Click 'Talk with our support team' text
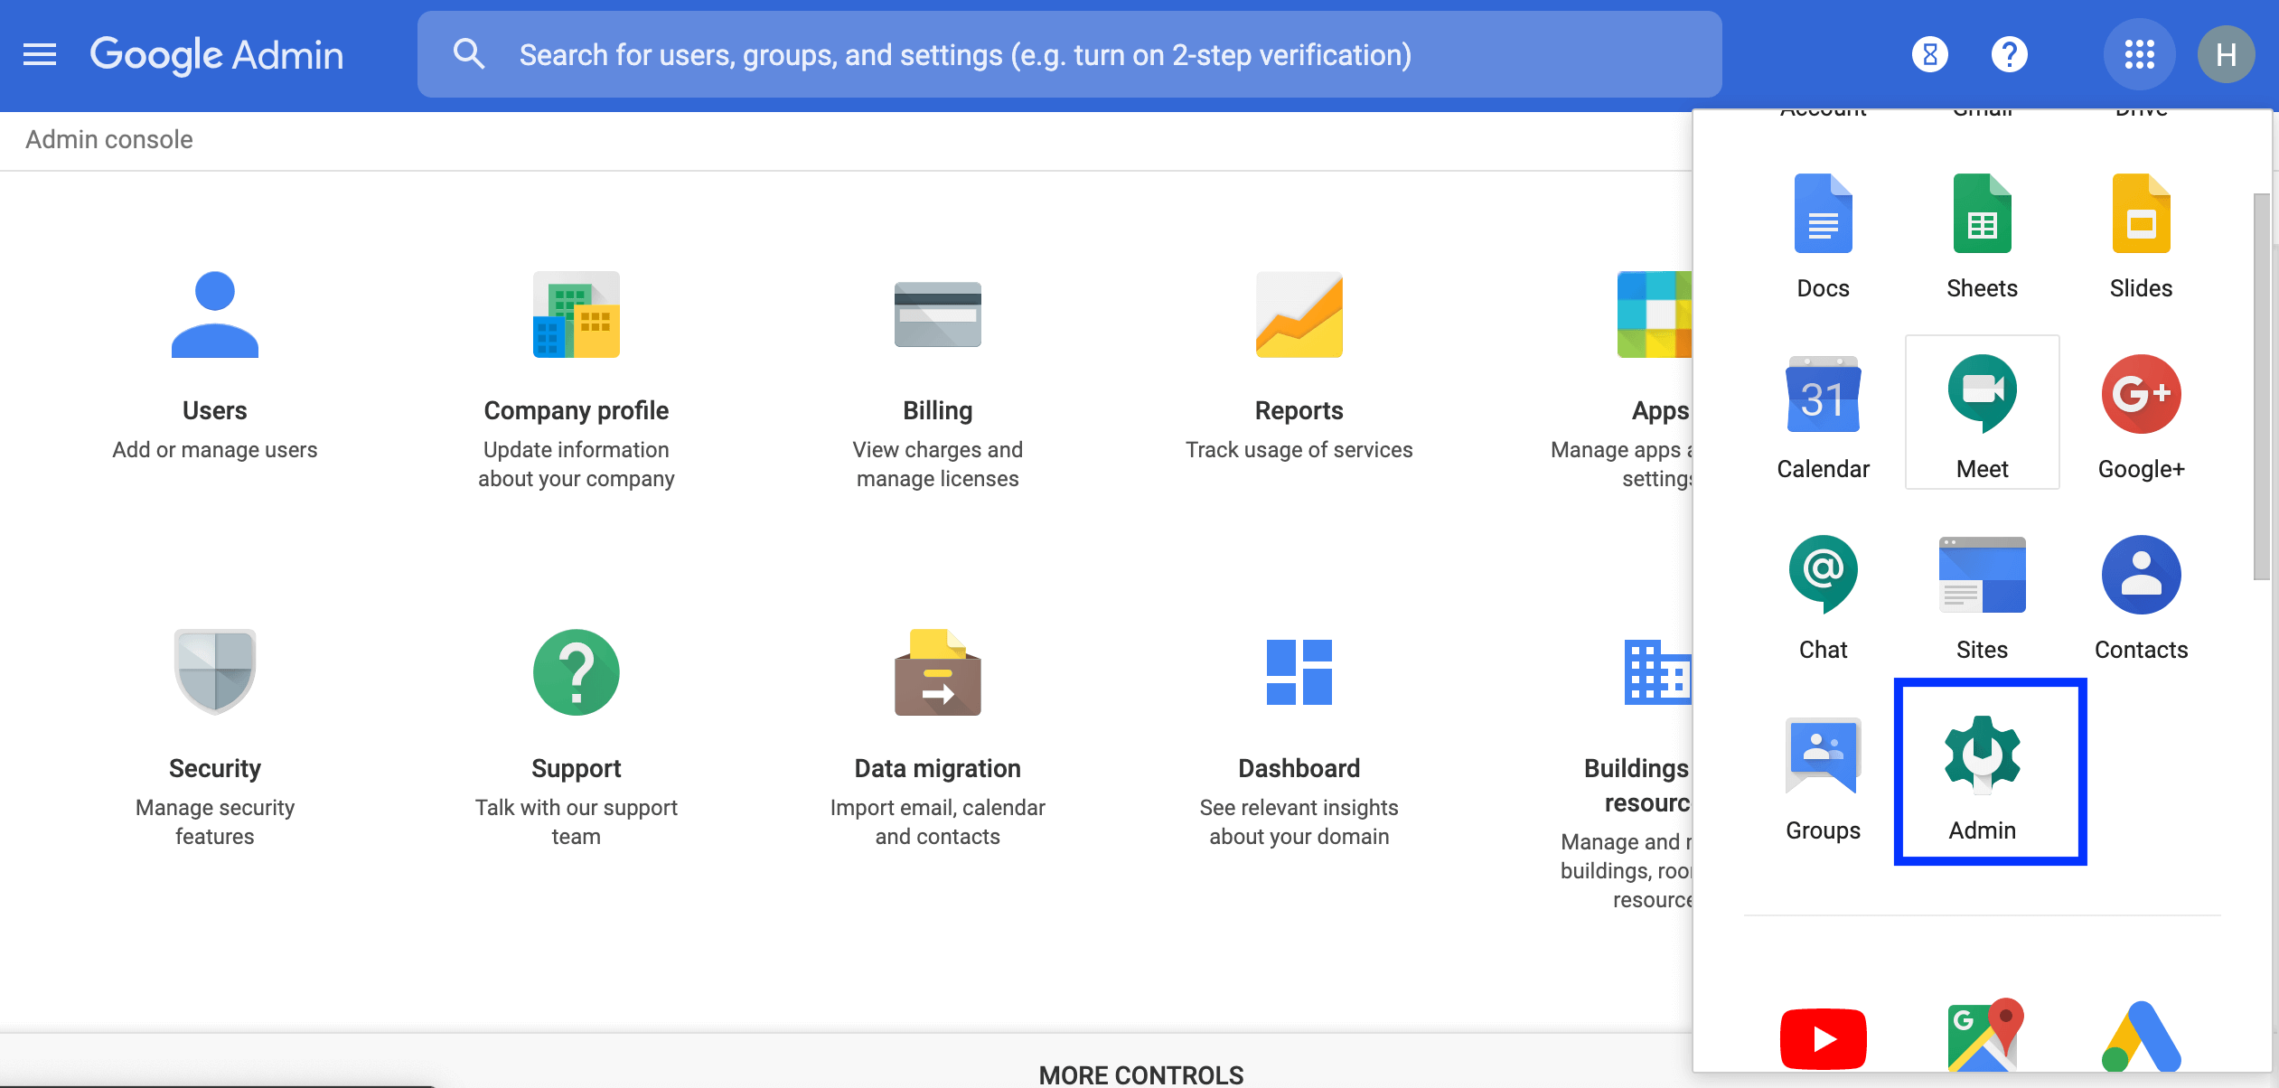Viewport: 2279px width, 1088px height. [577, 822]
